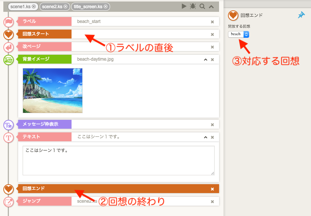The height and width of the screenshot is (216, 311).
Task: Click the jump icon beside ジャンプ row
Action: pos(9,202)
